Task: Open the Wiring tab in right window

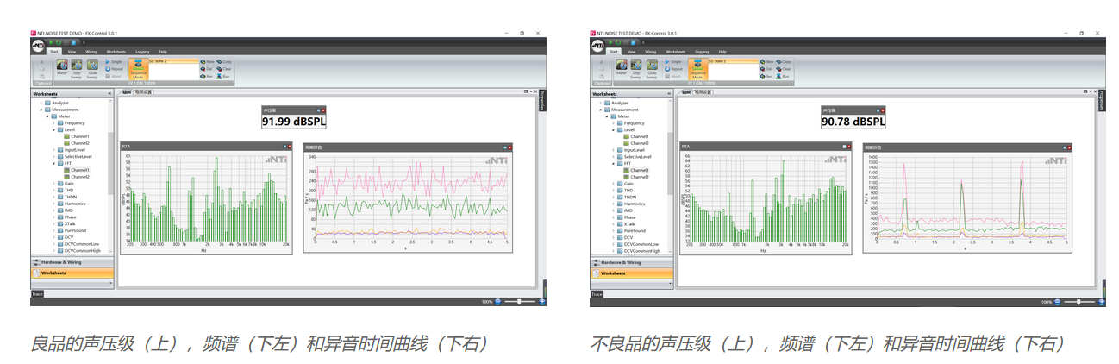Action: click(x=650, y=52)
